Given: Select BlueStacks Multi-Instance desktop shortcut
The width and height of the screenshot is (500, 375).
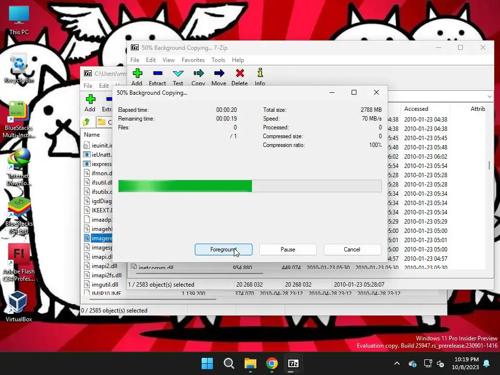Looking at the screenshot, I should point(19,120).
